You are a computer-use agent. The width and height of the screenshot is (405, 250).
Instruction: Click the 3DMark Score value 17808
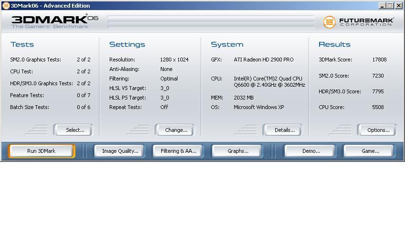[379, 60]
